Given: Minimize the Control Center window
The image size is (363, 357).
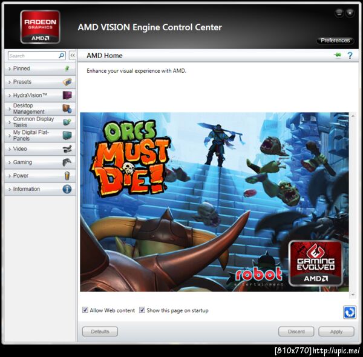Looking at the screenshot, I should pyautogui.click(x=339, y=13).
